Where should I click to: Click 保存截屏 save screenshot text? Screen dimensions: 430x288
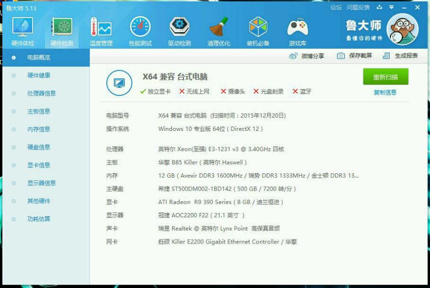tap(360, 56)
